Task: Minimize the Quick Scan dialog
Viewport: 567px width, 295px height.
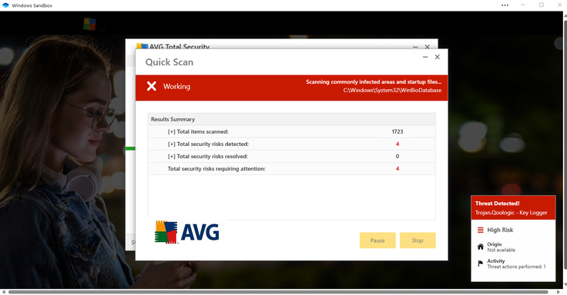Action: pyautogui.click(x=425, y=57)
